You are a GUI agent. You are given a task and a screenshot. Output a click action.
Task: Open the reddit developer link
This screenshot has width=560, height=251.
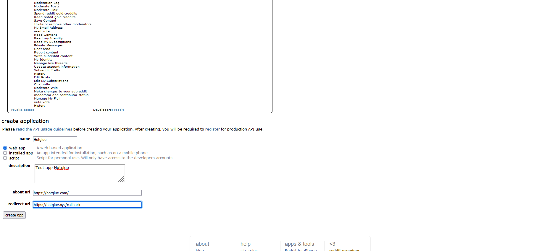pos(119,110)
